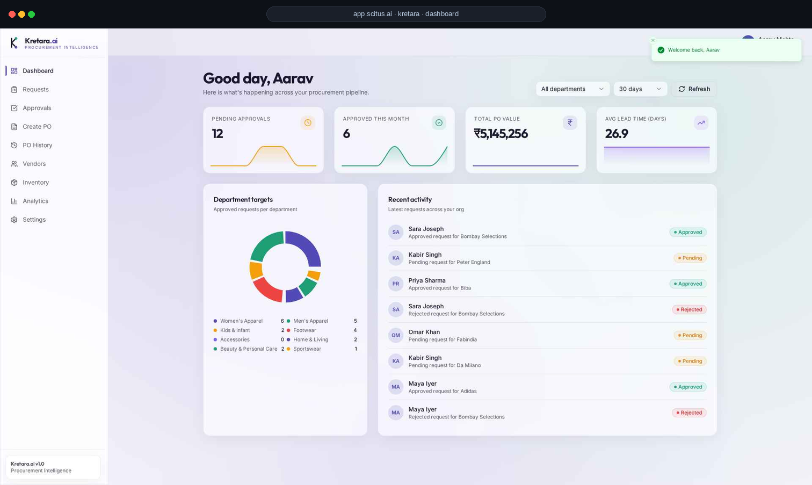812x485 pixels.
Task: Click the PO History clock icon
Action: (x=14, y=146)
